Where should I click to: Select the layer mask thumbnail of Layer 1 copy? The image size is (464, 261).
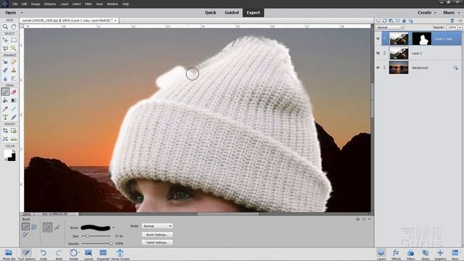coord(422,38)
